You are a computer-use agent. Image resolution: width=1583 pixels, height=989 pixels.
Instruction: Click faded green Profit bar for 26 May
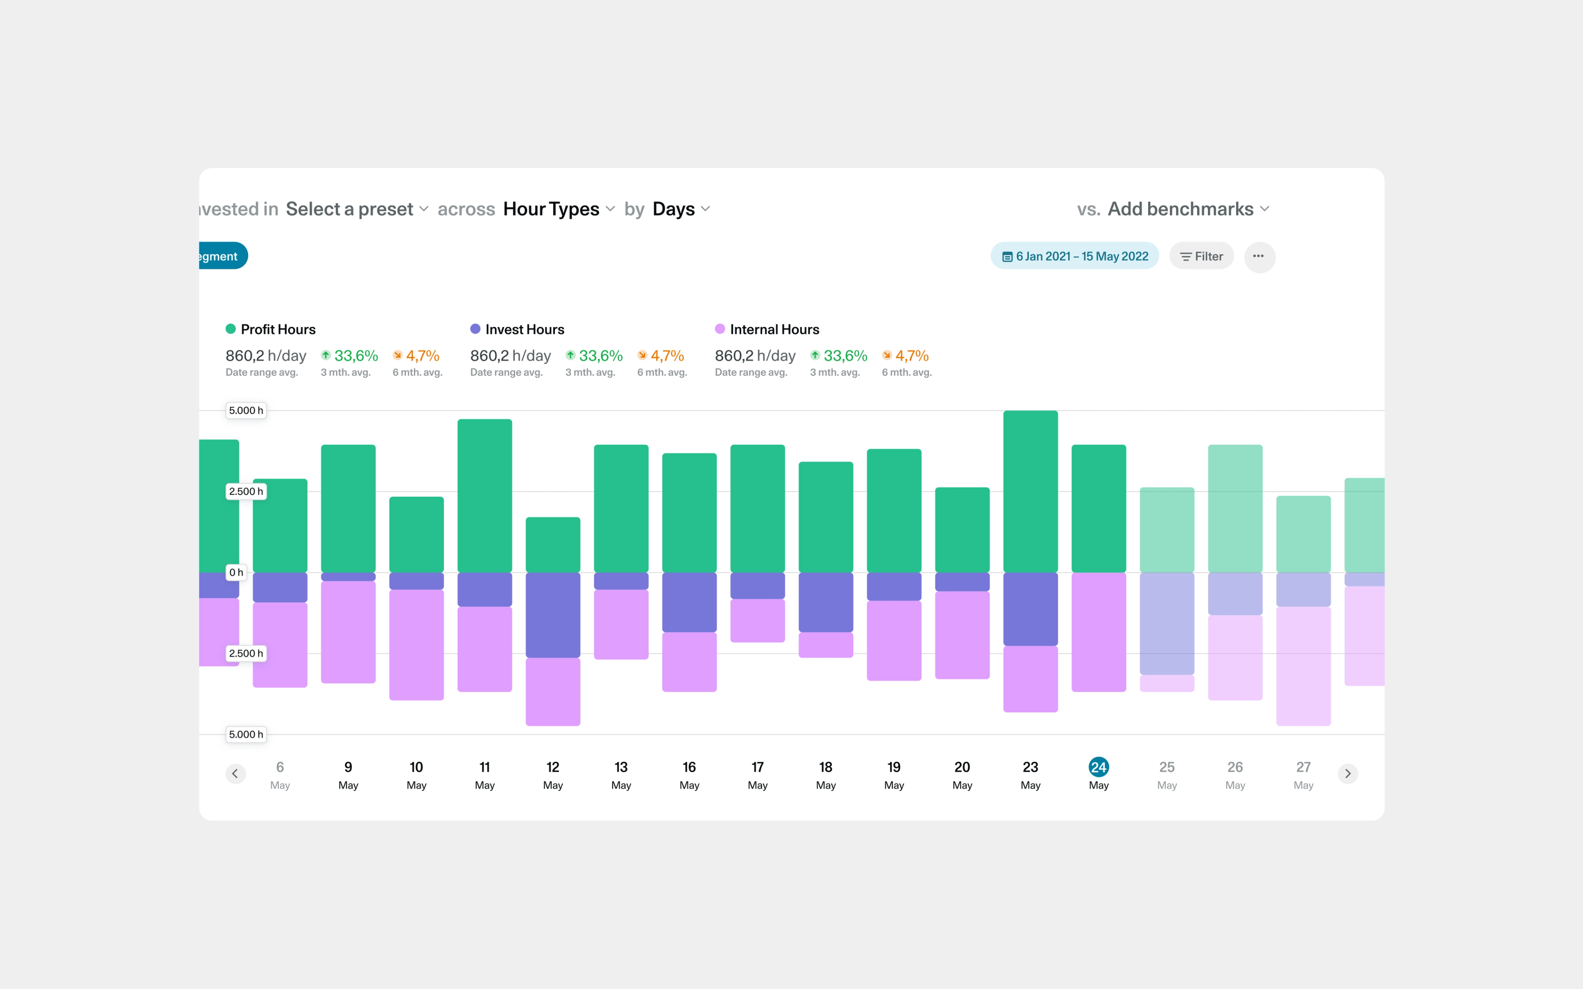[x=1235, y=508]
